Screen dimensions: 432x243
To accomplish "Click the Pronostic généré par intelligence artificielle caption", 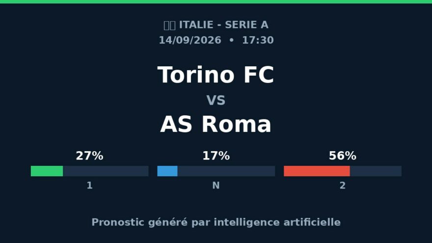I will [216, 222].
